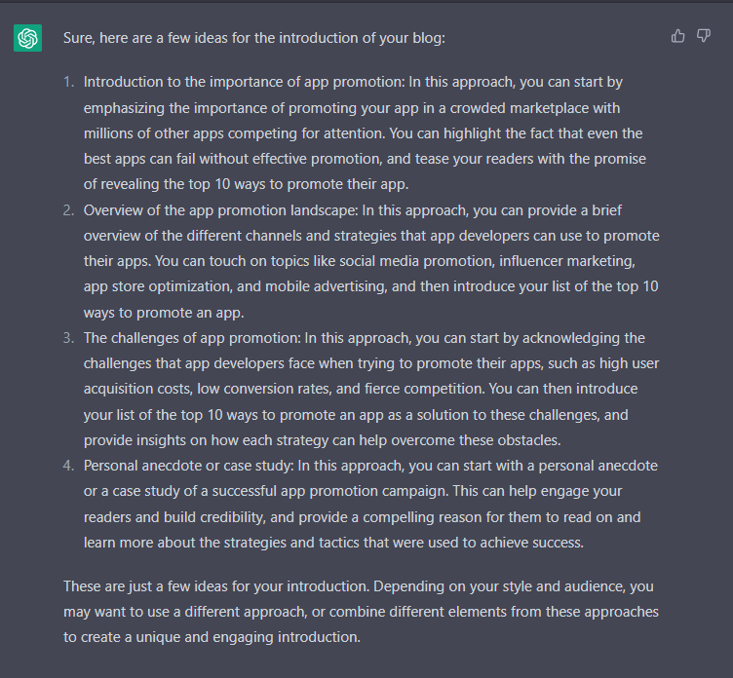This screenshot has width=733, height=678.
Task: Click list number 4 marker
Action: 68,466
